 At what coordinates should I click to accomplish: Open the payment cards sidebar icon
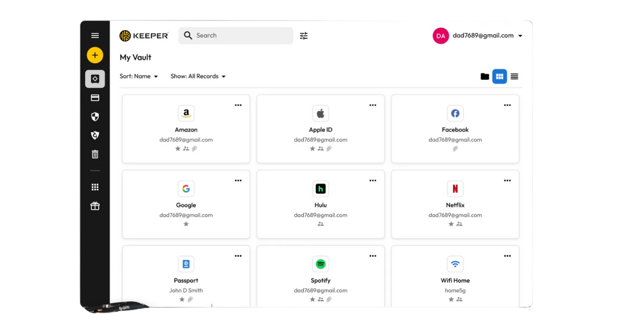coord(95,98)
